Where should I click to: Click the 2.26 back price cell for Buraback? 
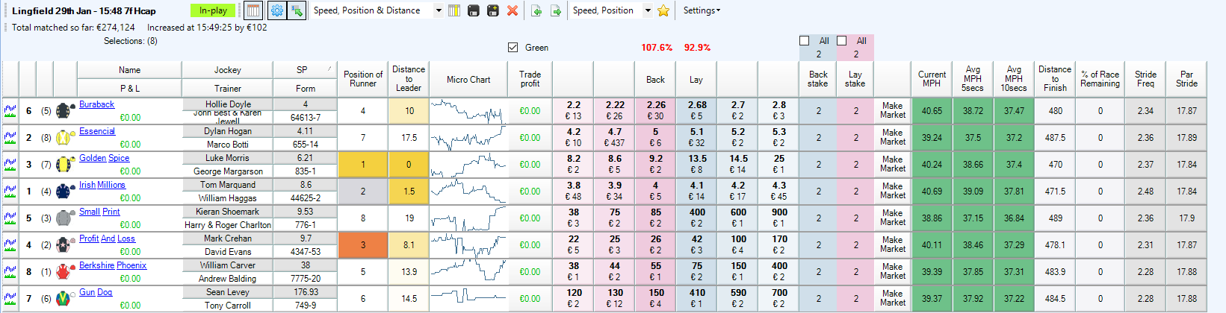[656, 110]
